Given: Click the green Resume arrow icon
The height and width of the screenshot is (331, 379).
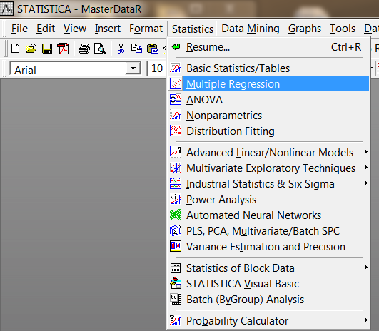Looking at the screenshot, I should pos(176,46).
